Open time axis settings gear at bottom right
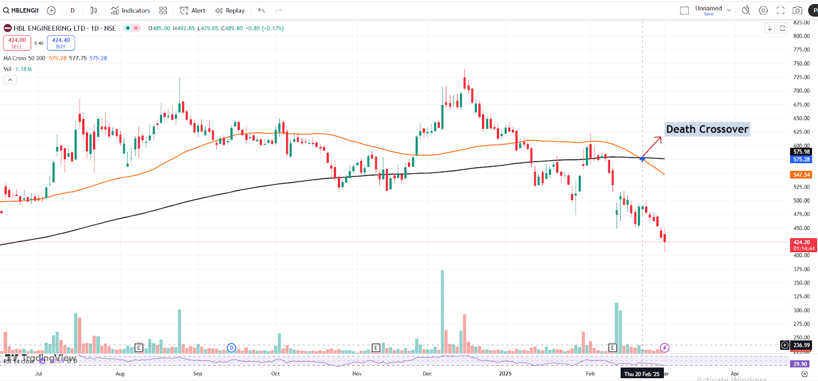818x381 pixels. coord(804,374)
